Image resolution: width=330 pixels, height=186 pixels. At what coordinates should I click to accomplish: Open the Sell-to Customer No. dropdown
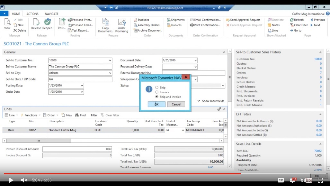(x=110, y=60)
